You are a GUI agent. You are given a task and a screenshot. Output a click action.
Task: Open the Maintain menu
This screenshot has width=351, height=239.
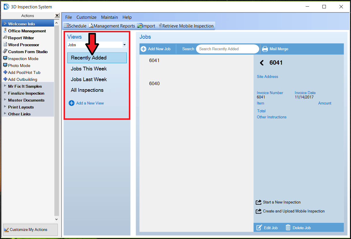click(x=109, y=17)
